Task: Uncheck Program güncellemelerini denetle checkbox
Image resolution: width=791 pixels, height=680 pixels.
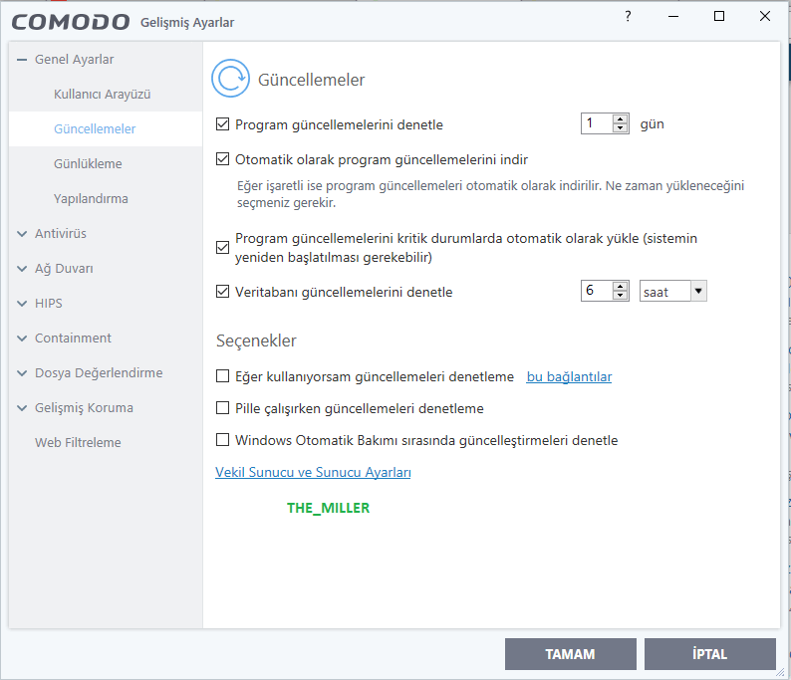Action: (223, 124)
